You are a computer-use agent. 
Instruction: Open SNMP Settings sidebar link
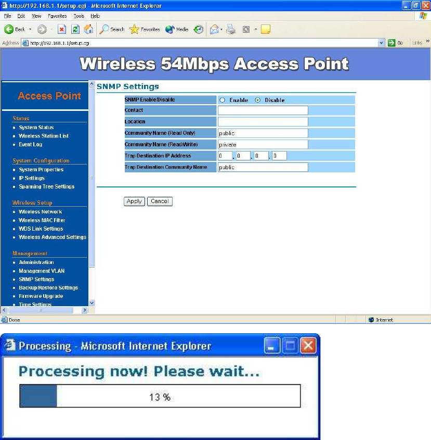(36, 279)
